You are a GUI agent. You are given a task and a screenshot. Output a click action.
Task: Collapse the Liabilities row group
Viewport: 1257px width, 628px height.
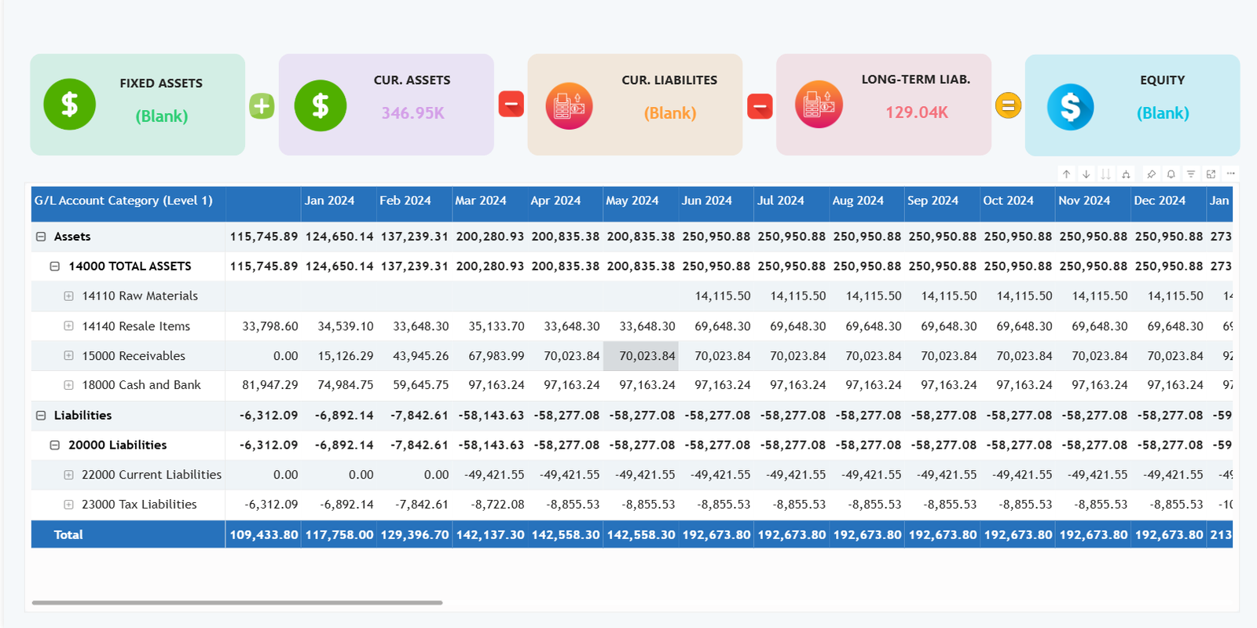coord(41,416)
